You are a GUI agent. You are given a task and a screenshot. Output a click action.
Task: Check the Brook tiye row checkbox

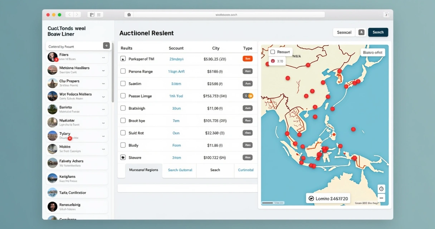pyautogui.click(x=123, y=121)
